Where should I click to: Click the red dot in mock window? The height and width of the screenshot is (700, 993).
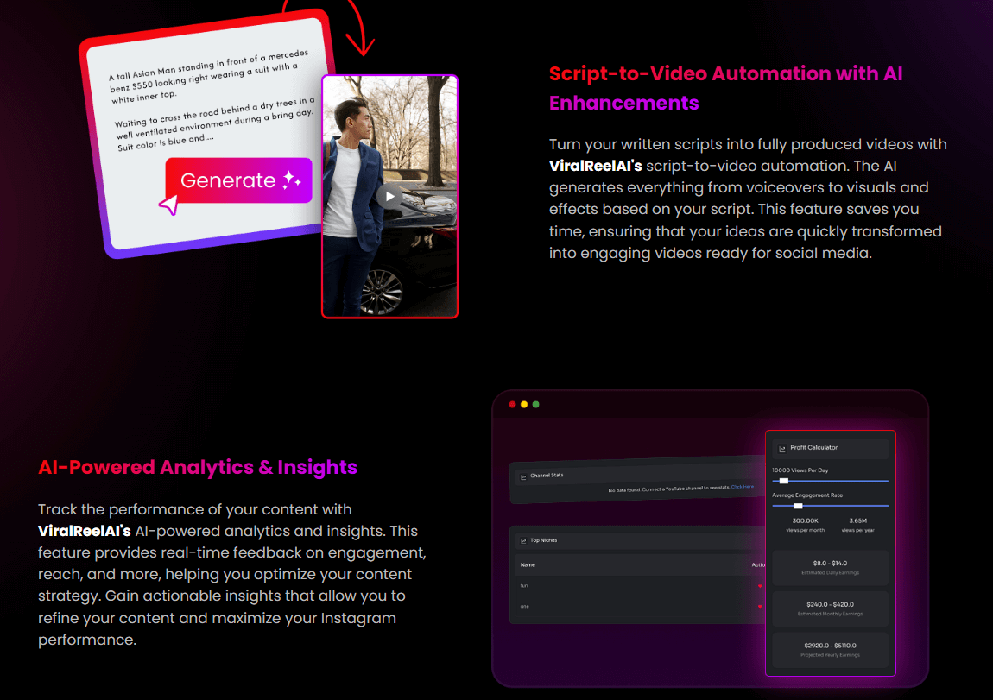pos(512,405)
